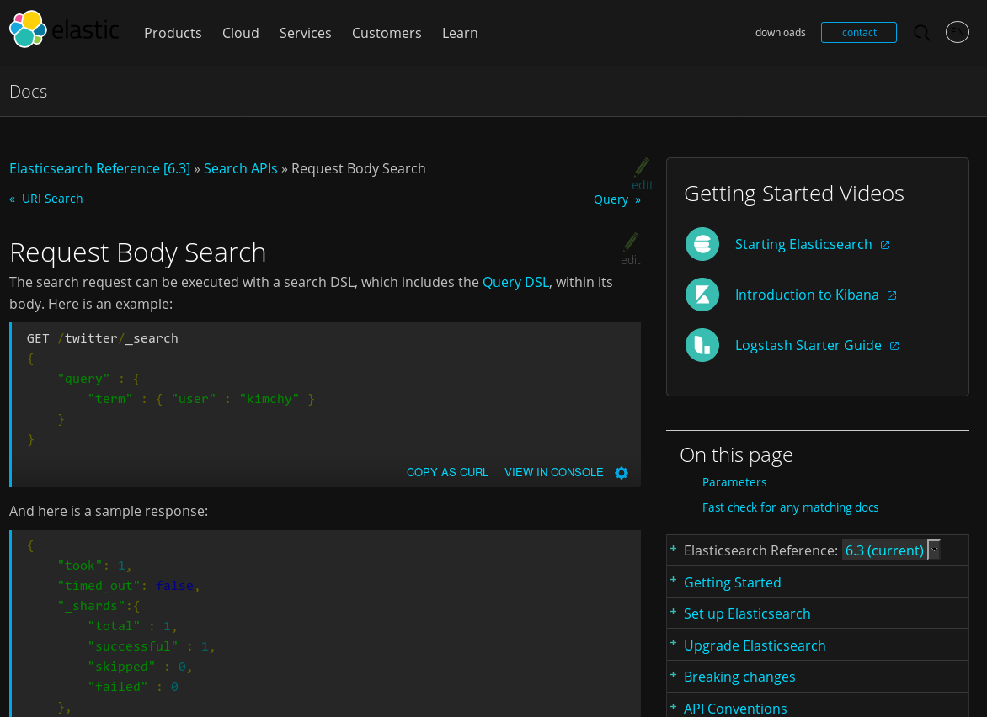Click the "took": 1 response line

click(x=95, y=566)
